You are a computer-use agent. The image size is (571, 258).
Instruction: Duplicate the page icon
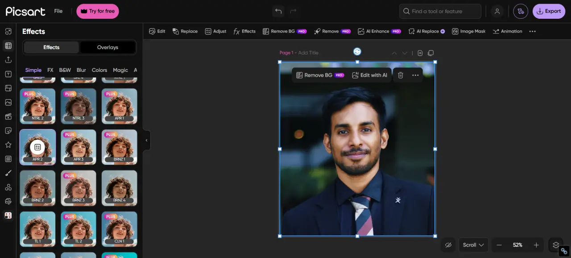pos(430,53)
